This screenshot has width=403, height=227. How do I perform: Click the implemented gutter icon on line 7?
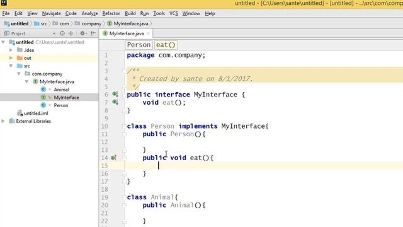click(x=115, y=102)
